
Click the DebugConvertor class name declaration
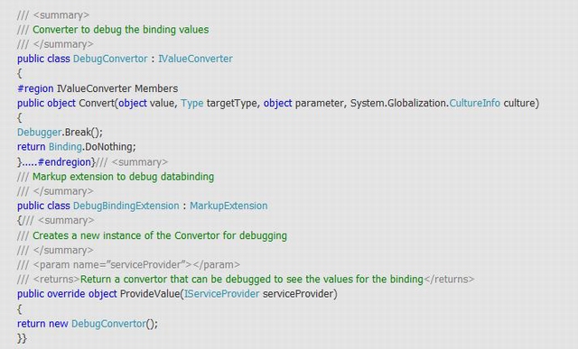110,59
